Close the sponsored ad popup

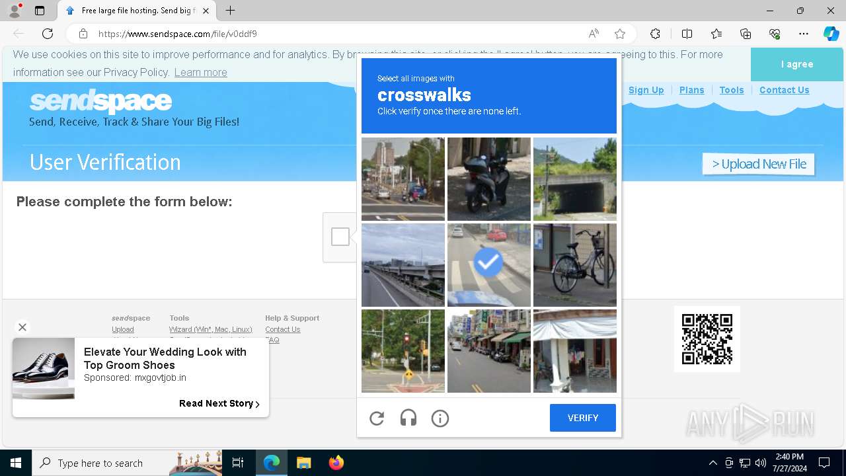click(22, 327)
